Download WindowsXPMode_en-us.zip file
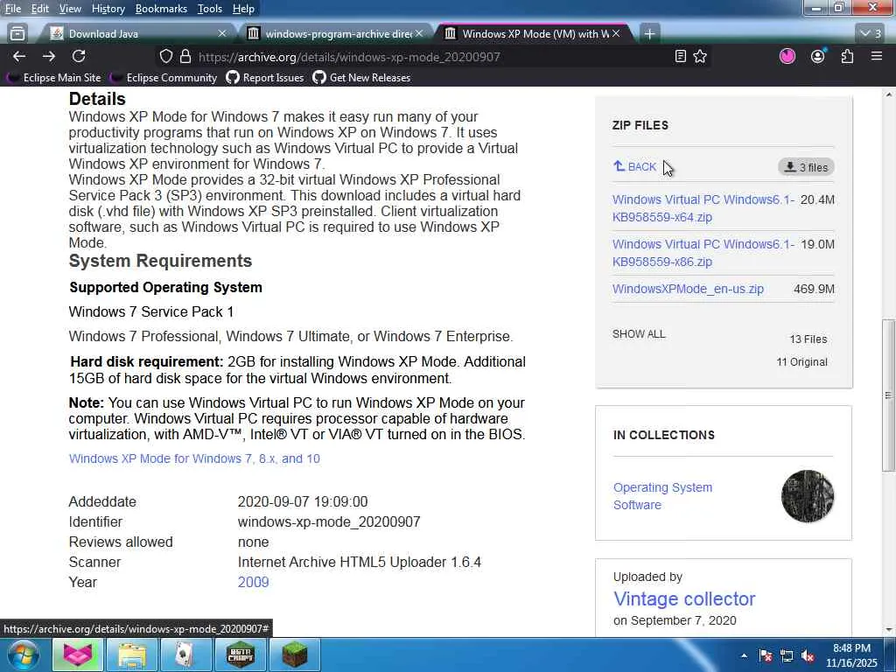 click(688, 289)
